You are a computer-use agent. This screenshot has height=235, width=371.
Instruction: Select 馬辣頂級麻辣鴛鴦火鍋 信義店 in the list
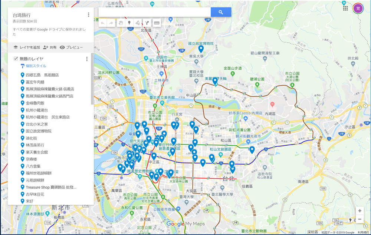[x=50, y=89]
